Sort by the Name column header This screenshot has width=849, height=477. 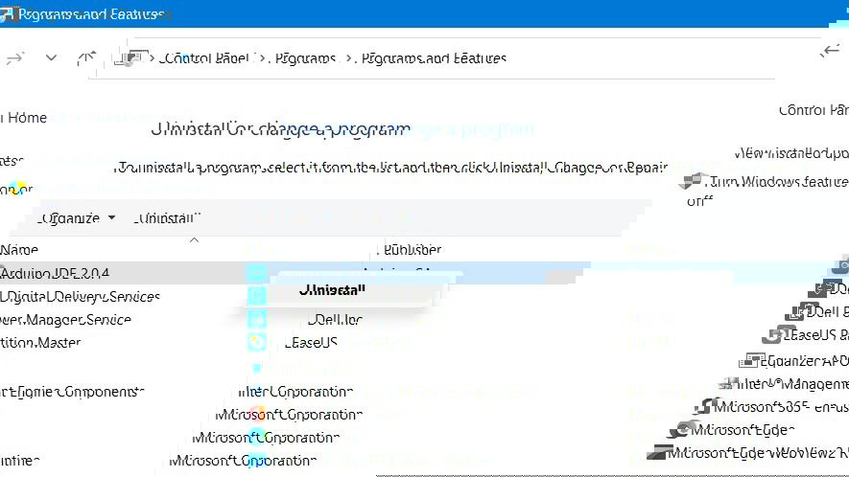(x=19, y=249)
